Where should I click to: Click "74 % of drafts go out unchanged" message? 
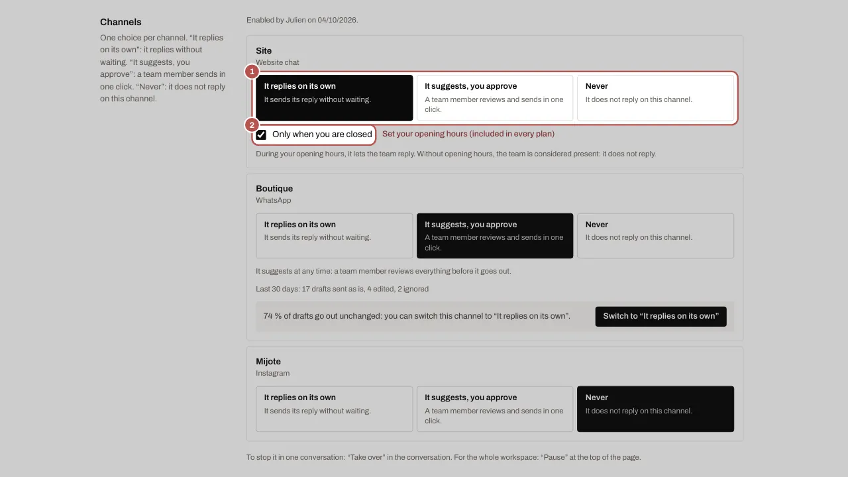tap(417, 316)
